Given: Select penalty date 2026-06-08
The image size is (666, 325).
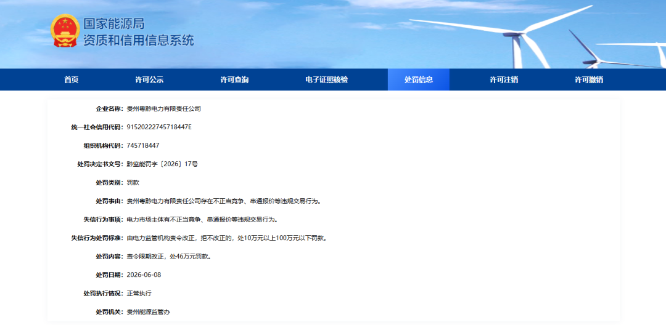Looking at the screenshot, I should 144,275.
